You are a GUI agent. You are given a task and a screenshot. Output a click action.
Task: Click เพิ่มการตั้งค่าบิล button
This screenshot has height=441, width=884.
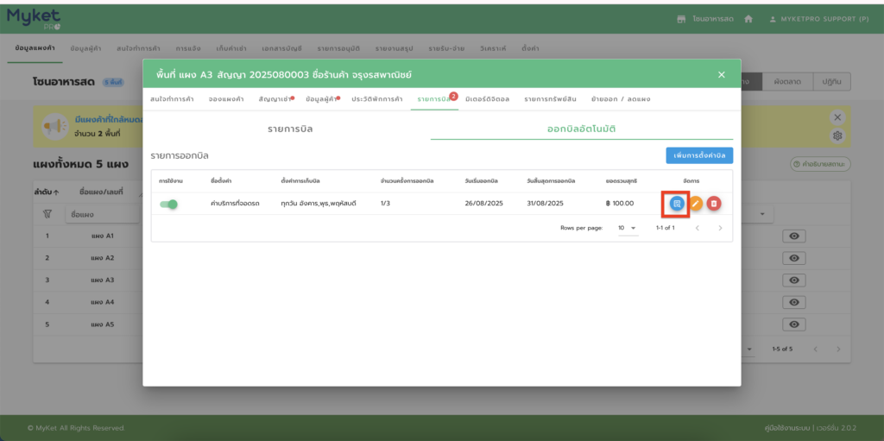click(699, 155)
